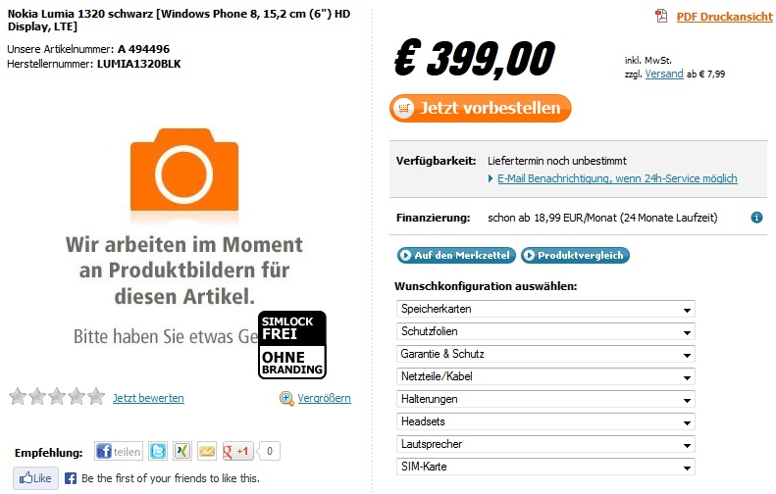This screenshot has width=776, height=494.
Task: Open the financing info icon
Action: [x=756, y=217]
